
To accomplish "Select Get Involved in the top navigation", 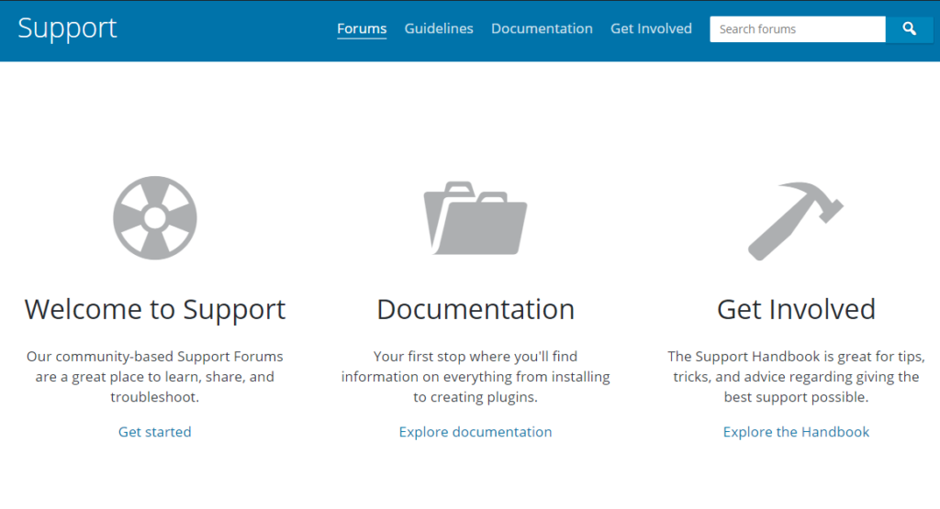I will (x=651, y=28).
